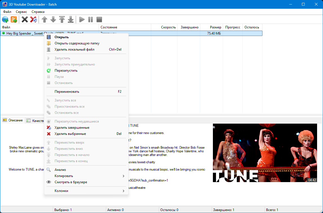Image resolution: width=323 pixels, height=213 pixels.
Task: Click the move to bottom toolbar icon
Action: (x=71, y=19)
